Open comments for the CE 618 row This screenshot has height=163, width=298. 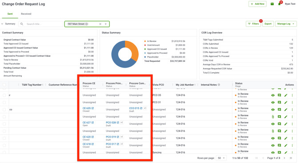[279, 146]
